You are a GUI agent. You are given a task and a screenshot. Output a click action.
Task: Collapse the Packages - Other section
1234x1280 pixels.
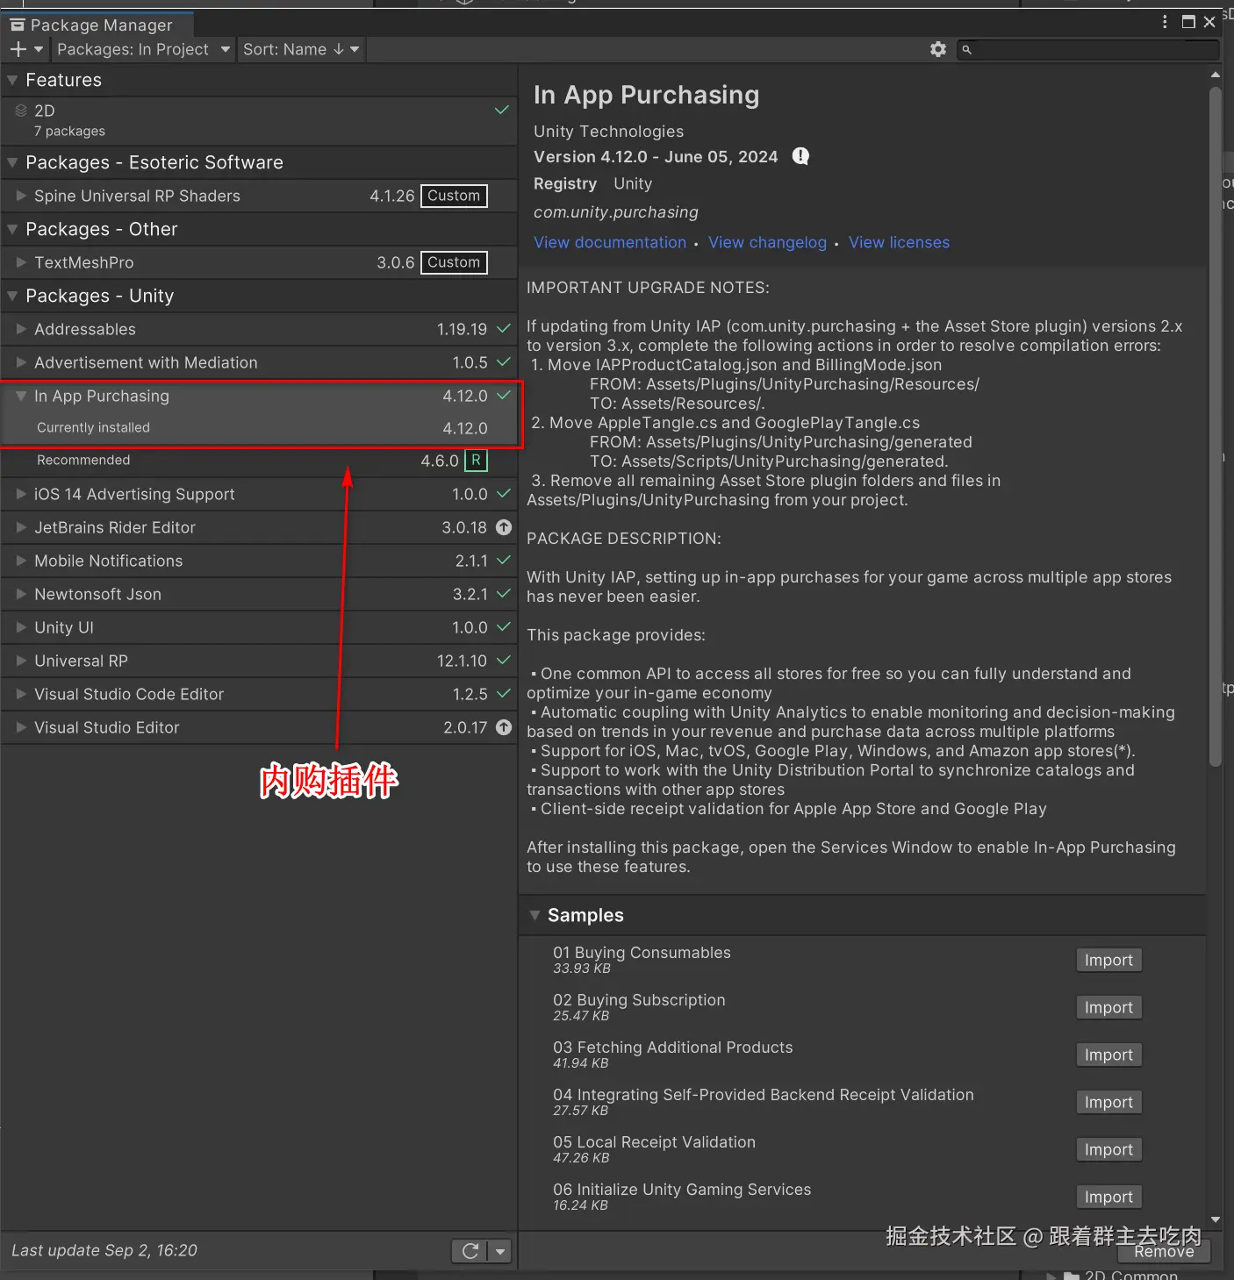12,229
